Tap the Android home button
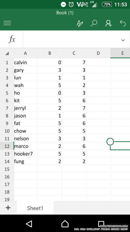 click(65, 224)
